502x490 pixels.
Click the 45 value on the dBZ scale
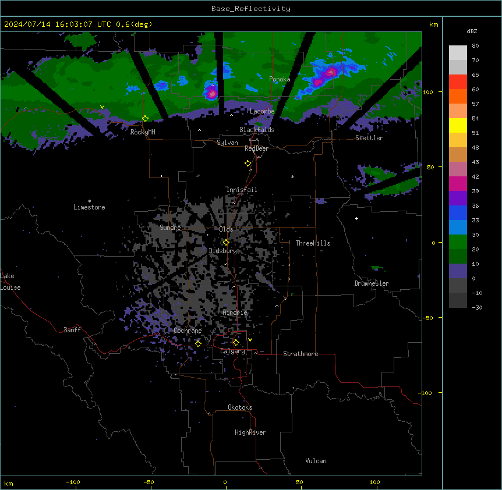[475, 162]
